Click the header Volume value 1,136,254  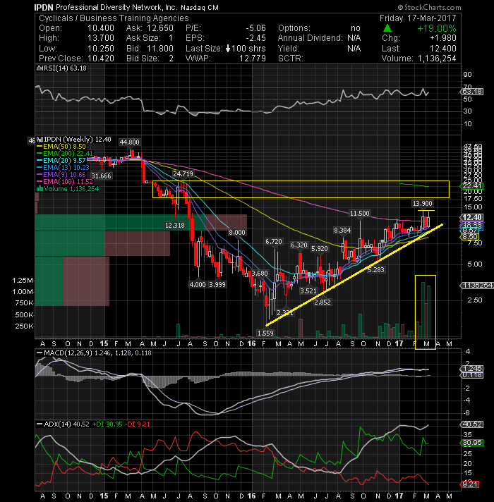pyautogui.click(x=437, y=59)
